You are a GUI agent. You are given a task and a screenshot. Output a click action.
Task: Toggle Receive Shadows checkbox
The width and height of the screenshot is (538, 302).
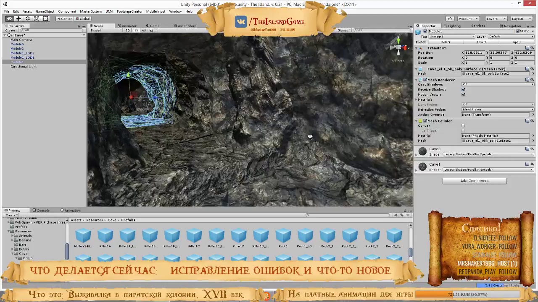pos(463,90)
